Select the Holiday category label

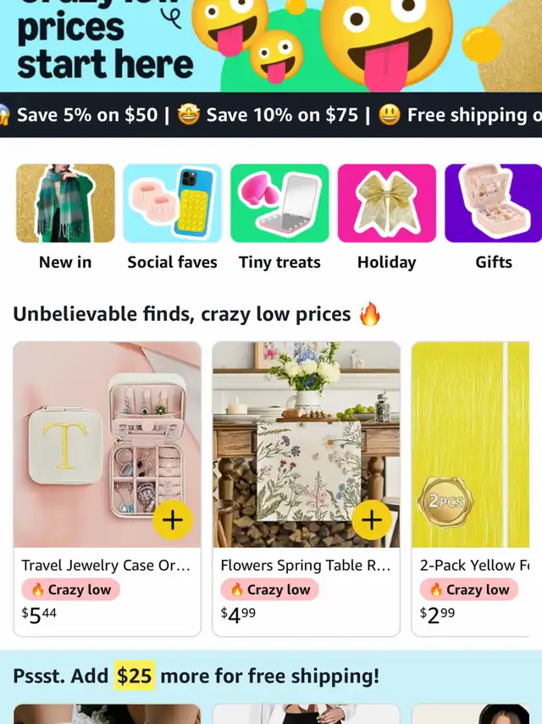[x=386, y=263]
